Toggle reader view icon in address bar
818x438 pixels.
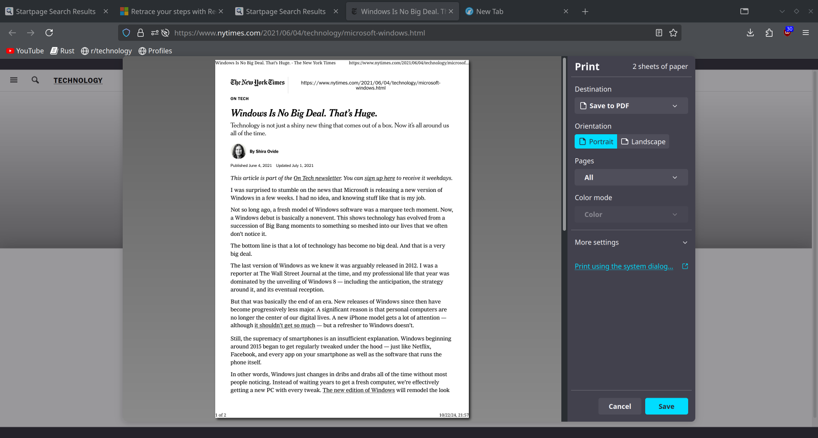pyautogui.click(x=659, y=33)
